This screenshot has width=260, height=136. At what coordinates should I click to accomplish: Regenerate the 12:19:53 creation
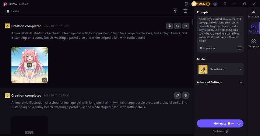click(x=177, y=95)
